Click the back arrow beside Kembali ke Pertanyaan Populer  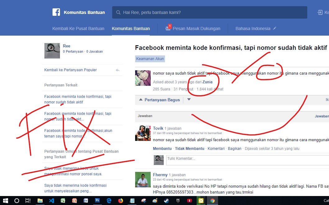coord(117,70)
